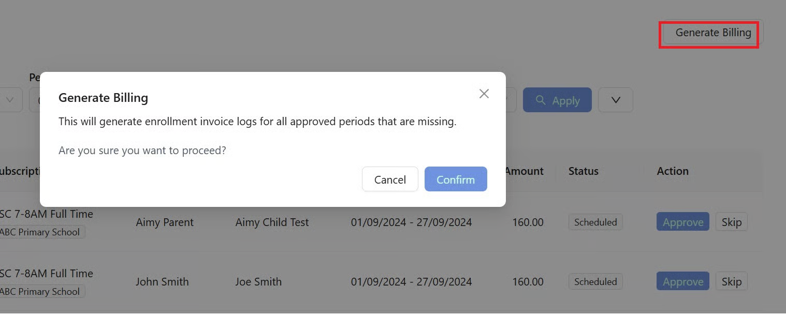
Task: Click the Generate Billing button at top
Action: 712,33
